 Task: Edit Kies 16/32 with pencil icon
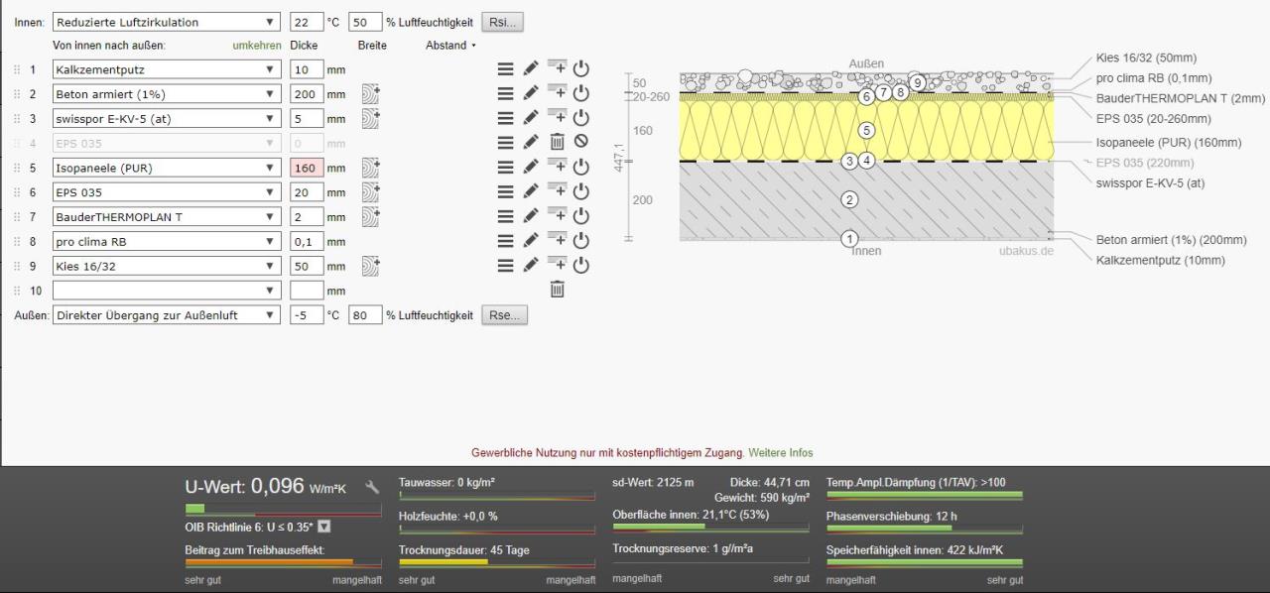coord(531,265)
